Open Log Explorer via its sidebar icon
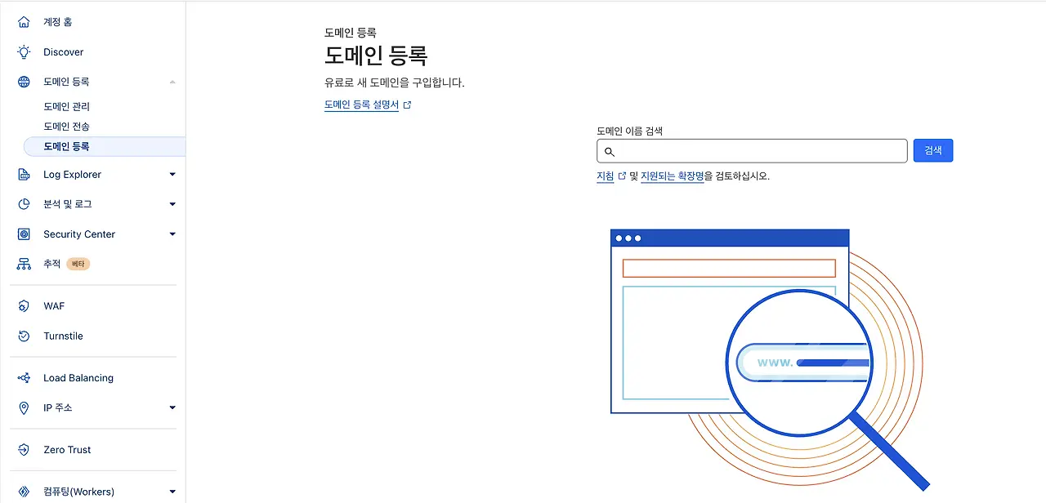The image size is (1046, 503). pyautogui.click(x=22, y=174)
